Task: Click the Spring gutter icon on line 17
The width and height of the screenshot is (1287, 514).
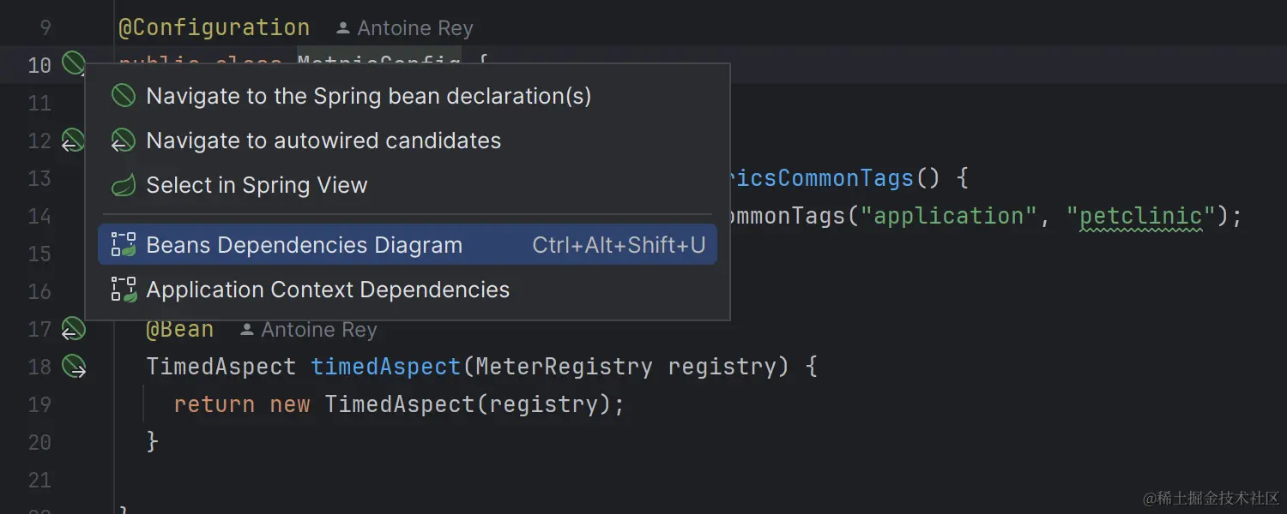Action: 73,329
